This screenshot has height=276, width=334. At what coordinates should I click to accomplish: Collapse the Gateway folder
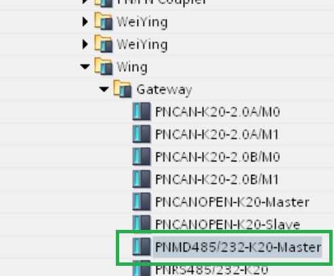point(104,90)
